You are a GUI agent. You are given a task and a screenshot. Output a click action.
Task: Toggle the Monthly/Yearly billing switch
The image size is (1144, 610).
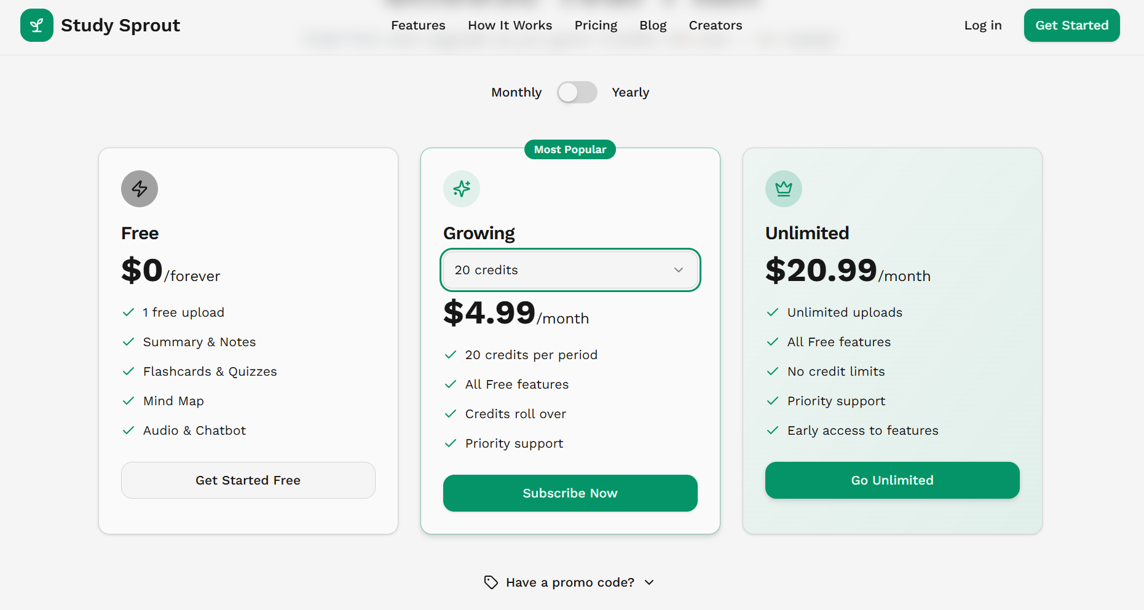coord(577,92)
